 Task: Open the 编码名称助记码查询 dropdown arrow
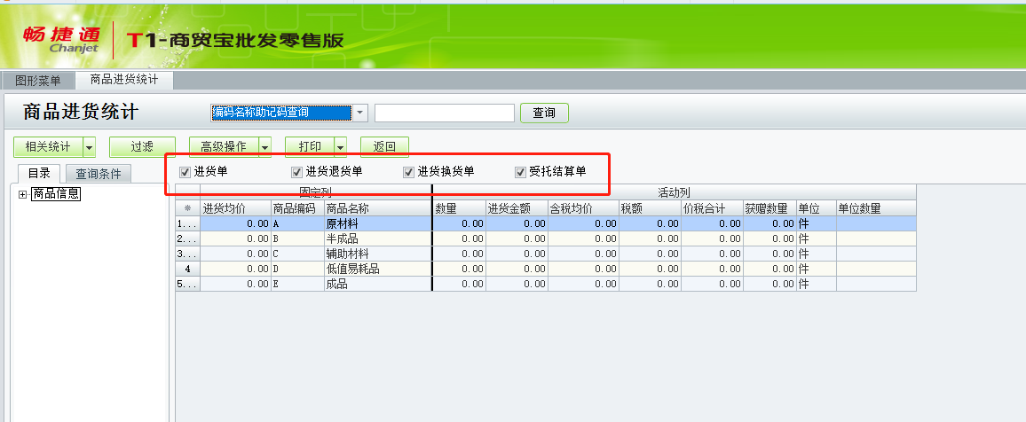point(360,113)
